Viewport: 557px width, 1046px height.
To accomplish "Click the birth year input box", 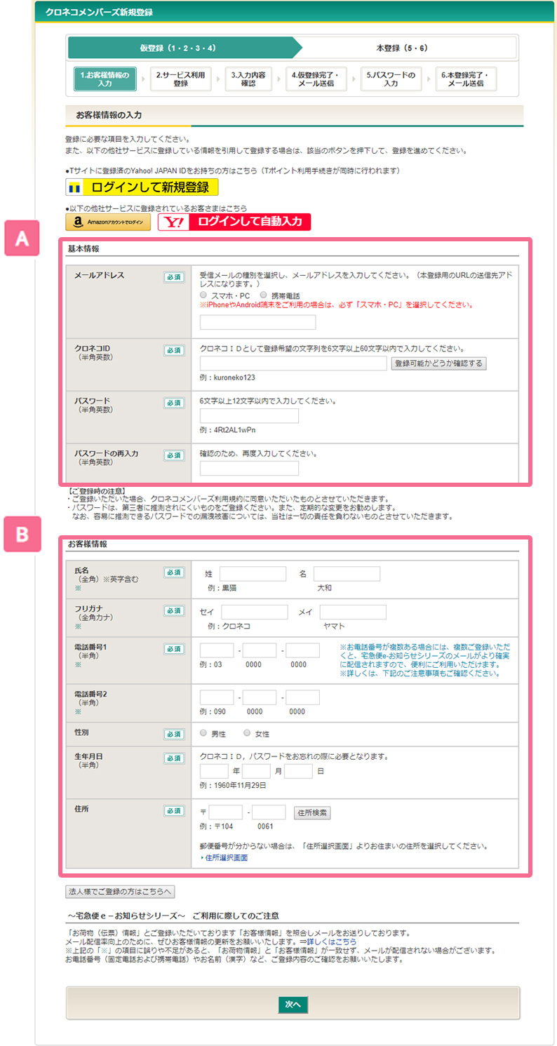I will [214, 772].
